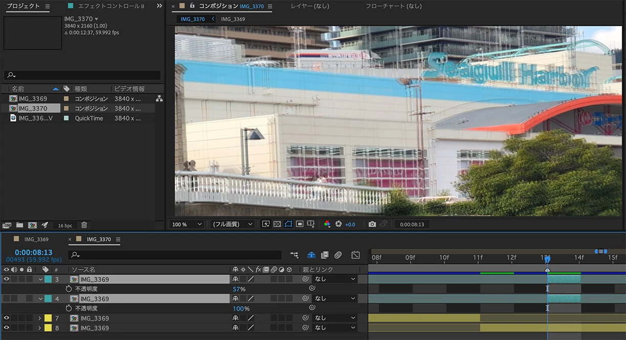The image size is (626, 340).
Task: Open IMG_3370 timeline panel menu
Action: coord(118,239)
